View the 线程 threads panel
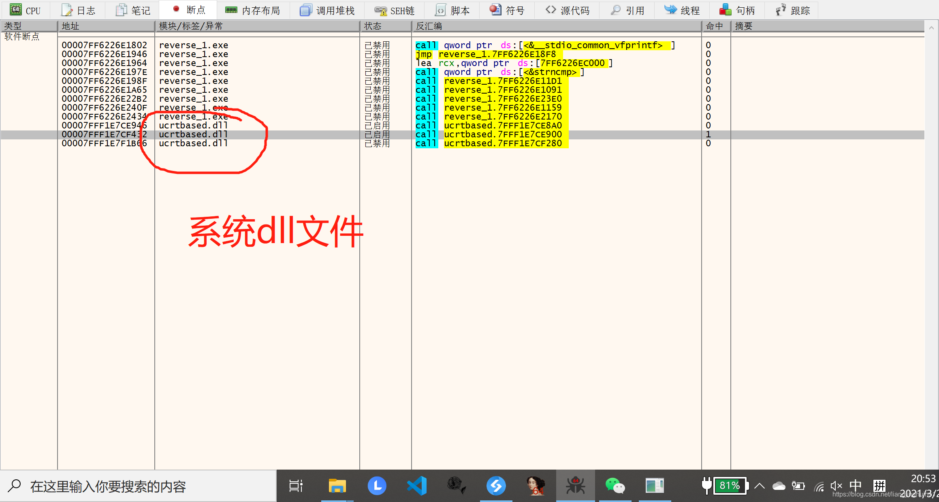939x502 pixels. (x=682, y=10)
